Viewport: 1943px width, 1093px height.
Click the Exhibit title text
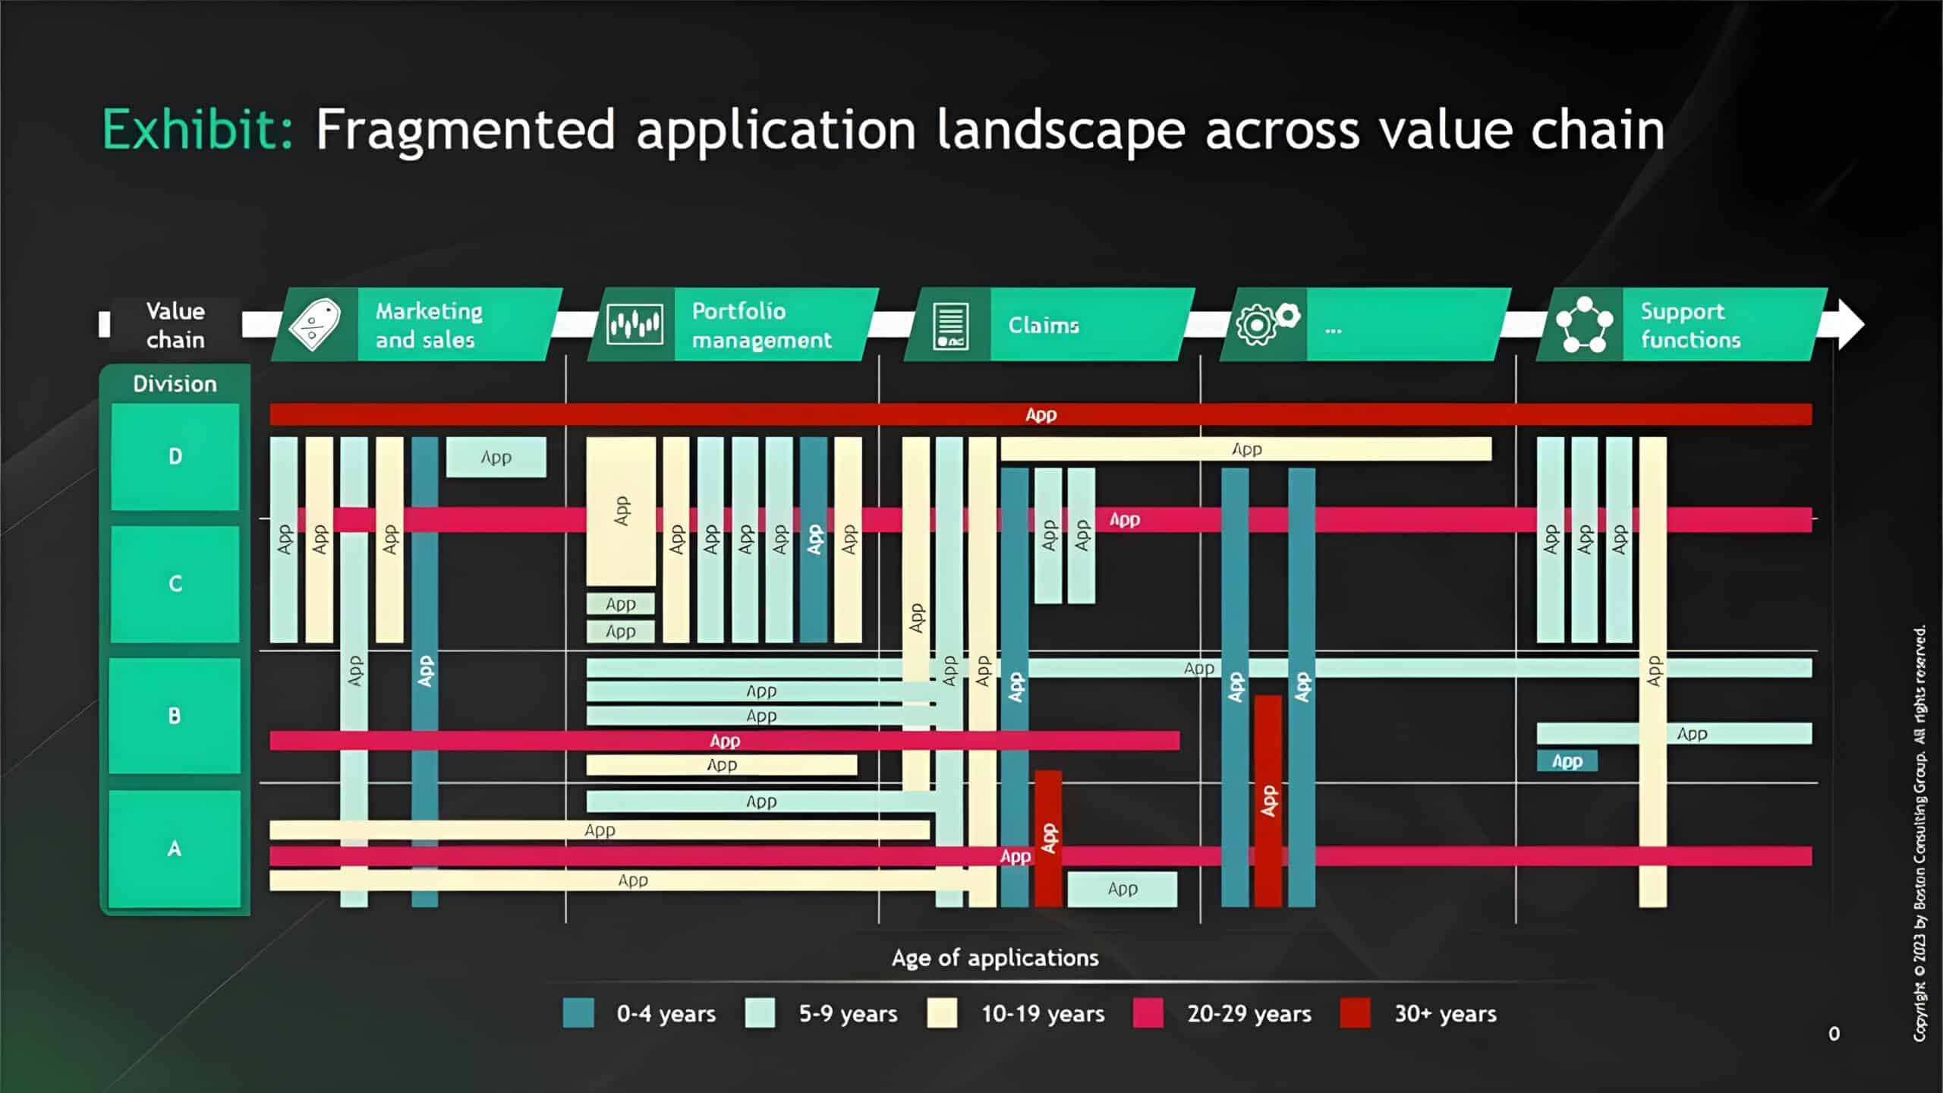pos(883,129)
